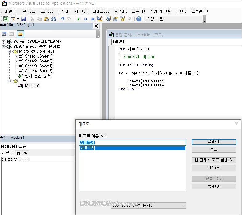
Task: Click the 삭제(D) button in macro dialog
Action: click(x=214, y=186)
